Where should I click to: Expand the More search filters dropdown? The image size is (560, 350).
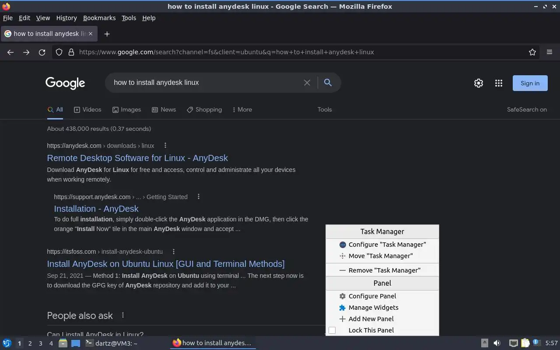click(x=242, y=109)
